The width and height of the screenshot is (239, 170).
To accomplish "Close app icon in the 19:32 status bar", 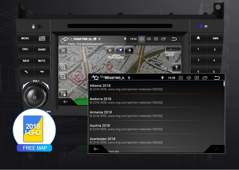I will [156, 39].
